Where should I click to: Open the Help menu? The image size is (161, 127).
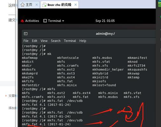pos(83,41)
